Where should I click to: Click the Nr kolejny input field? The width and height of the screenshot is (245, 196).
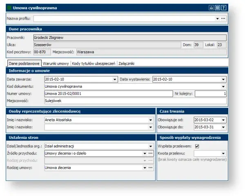point(210,94)
